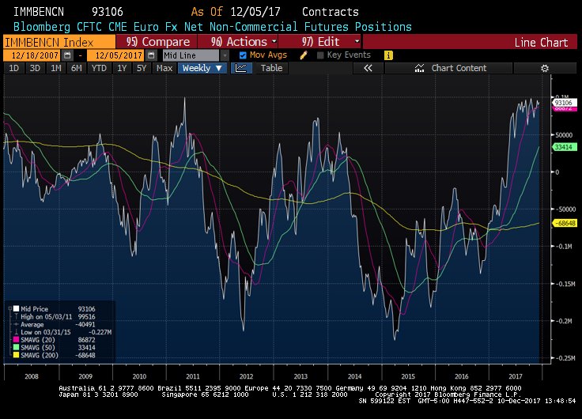This screenshot has width=582, height=419.
Task: Click the -0.25M y-axis label
Action: [565, 358]
